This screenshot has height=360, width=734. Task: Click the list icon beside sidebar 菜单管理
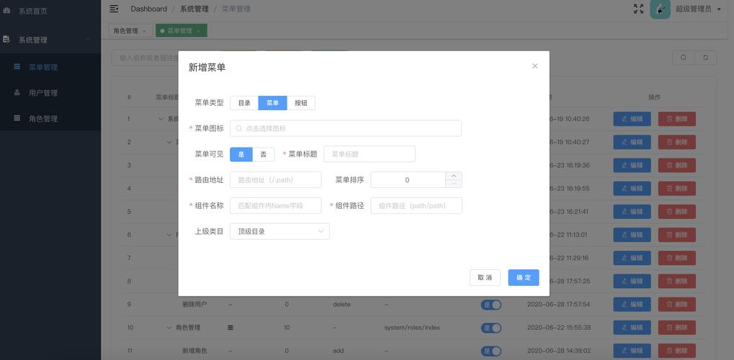[x=17, y=67]
